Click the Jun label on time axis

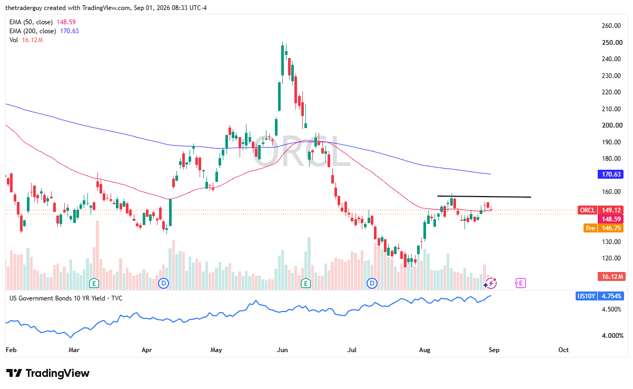click(283, 350)
